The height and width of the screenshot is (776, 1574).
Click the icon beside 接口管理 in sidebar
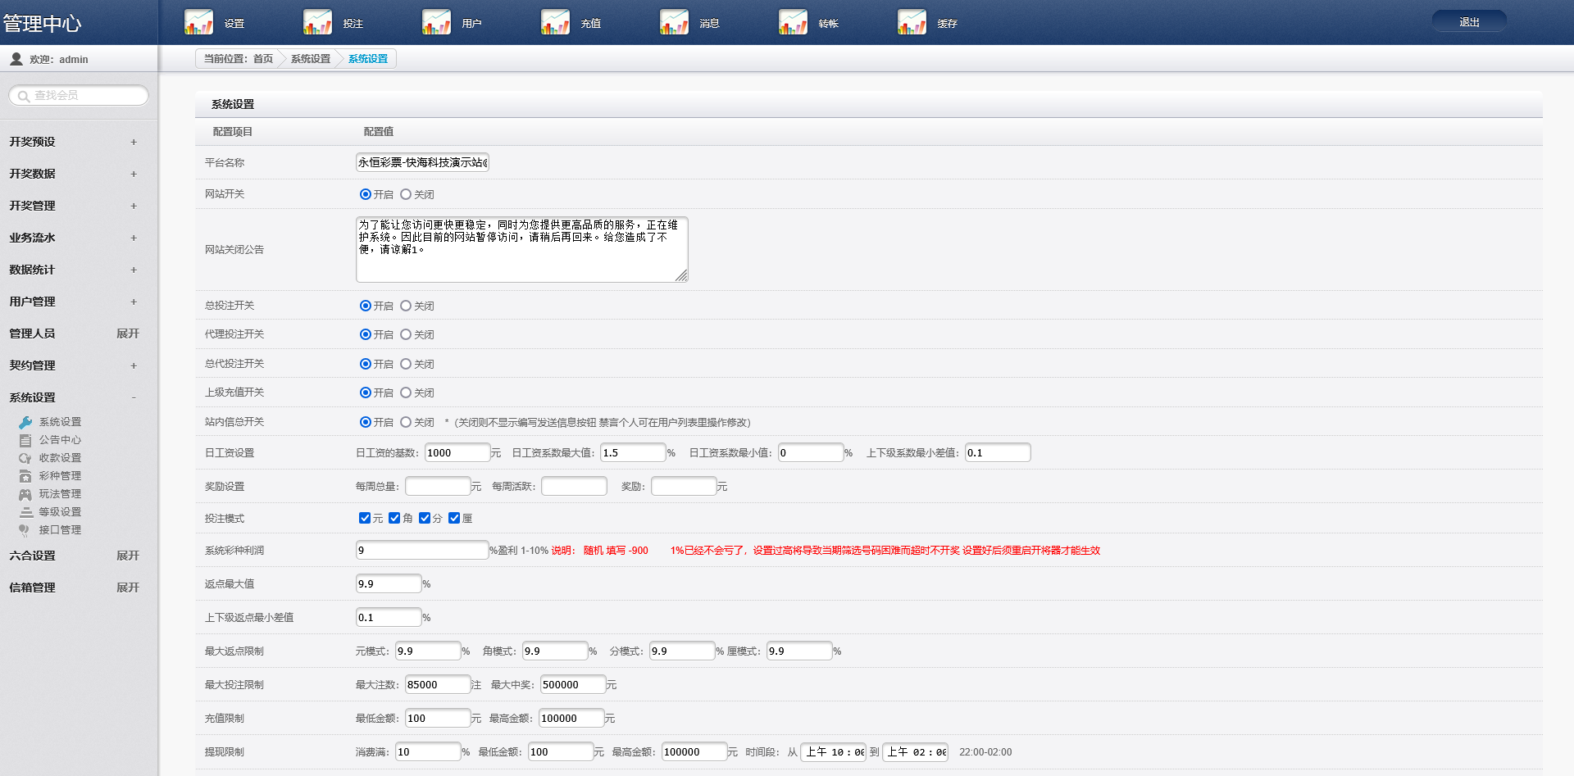[25, 530]
